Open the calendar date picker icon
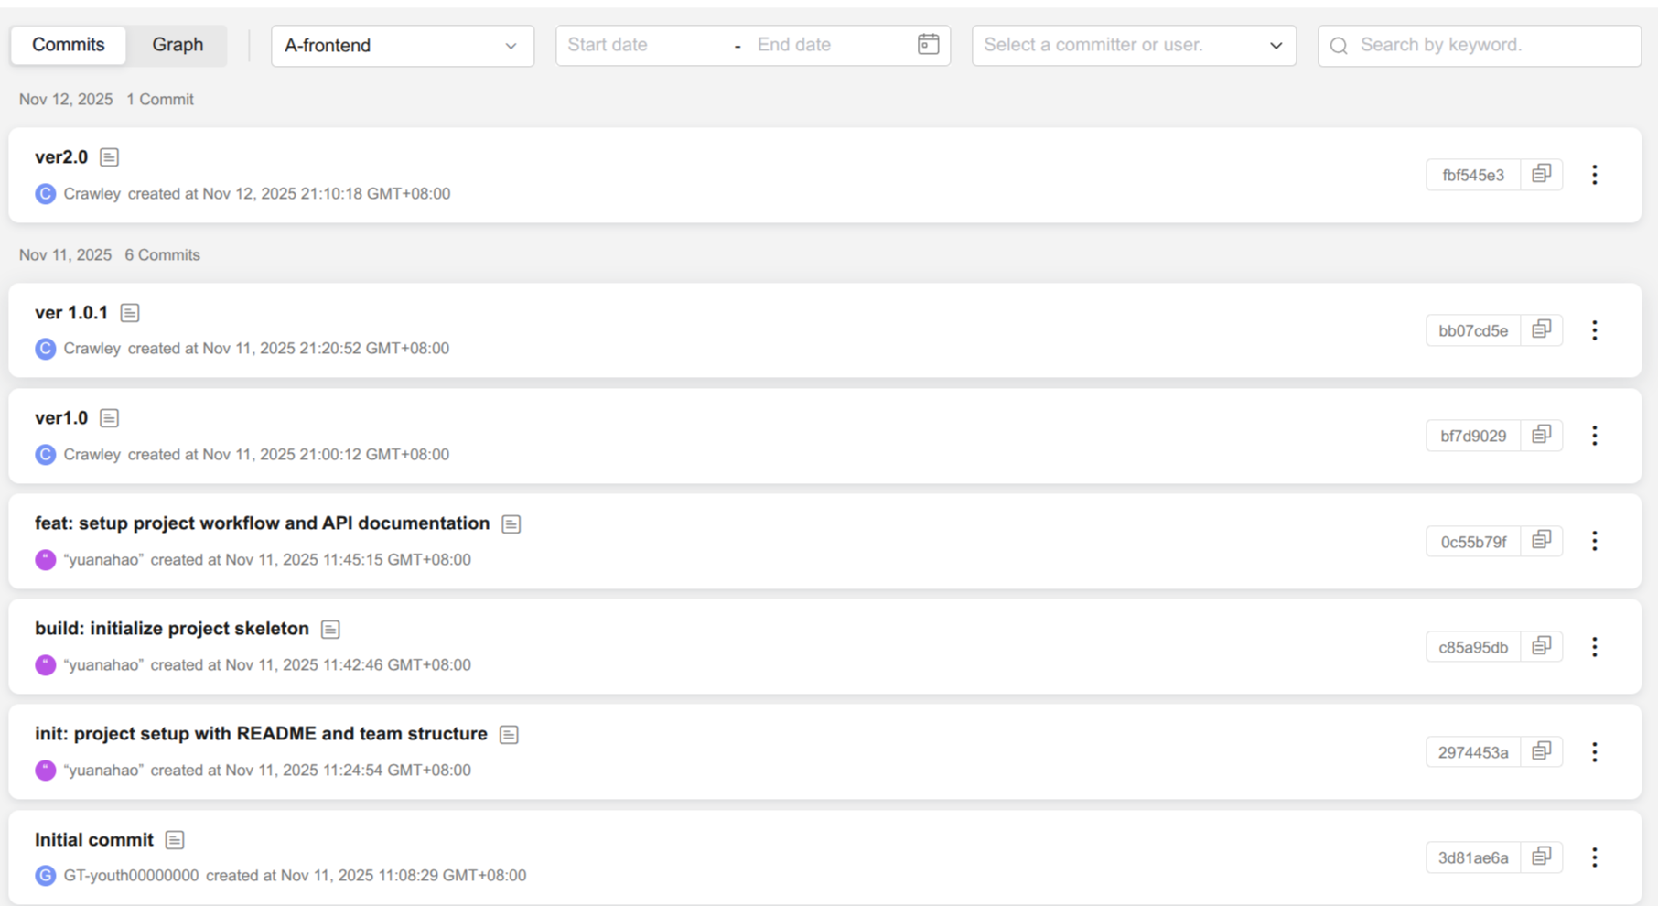The width and height of the screenshot is (1658, 906). click(928, 45)
